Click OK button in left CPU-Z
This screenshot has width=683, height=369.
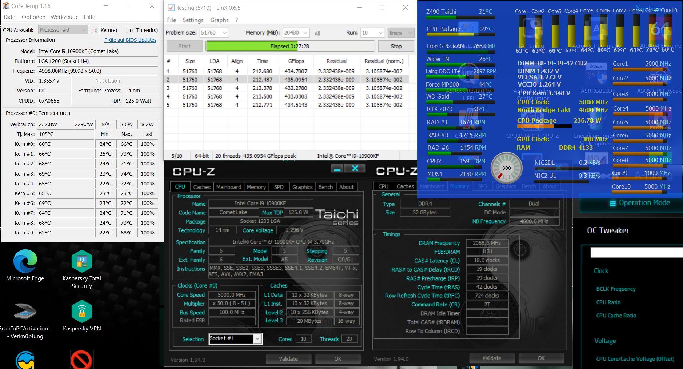338,359
